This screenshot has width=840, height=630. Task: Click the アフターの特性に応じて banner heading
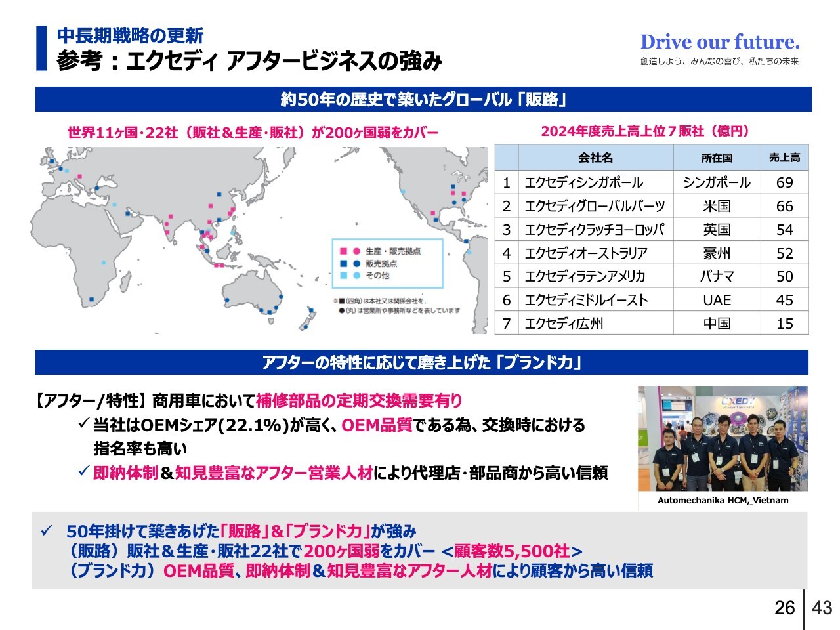421,362
